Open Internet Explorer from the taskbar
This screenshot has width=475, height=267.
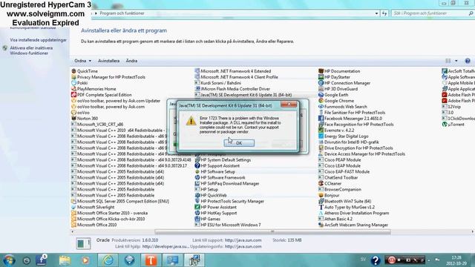click(x=108, y=260)
